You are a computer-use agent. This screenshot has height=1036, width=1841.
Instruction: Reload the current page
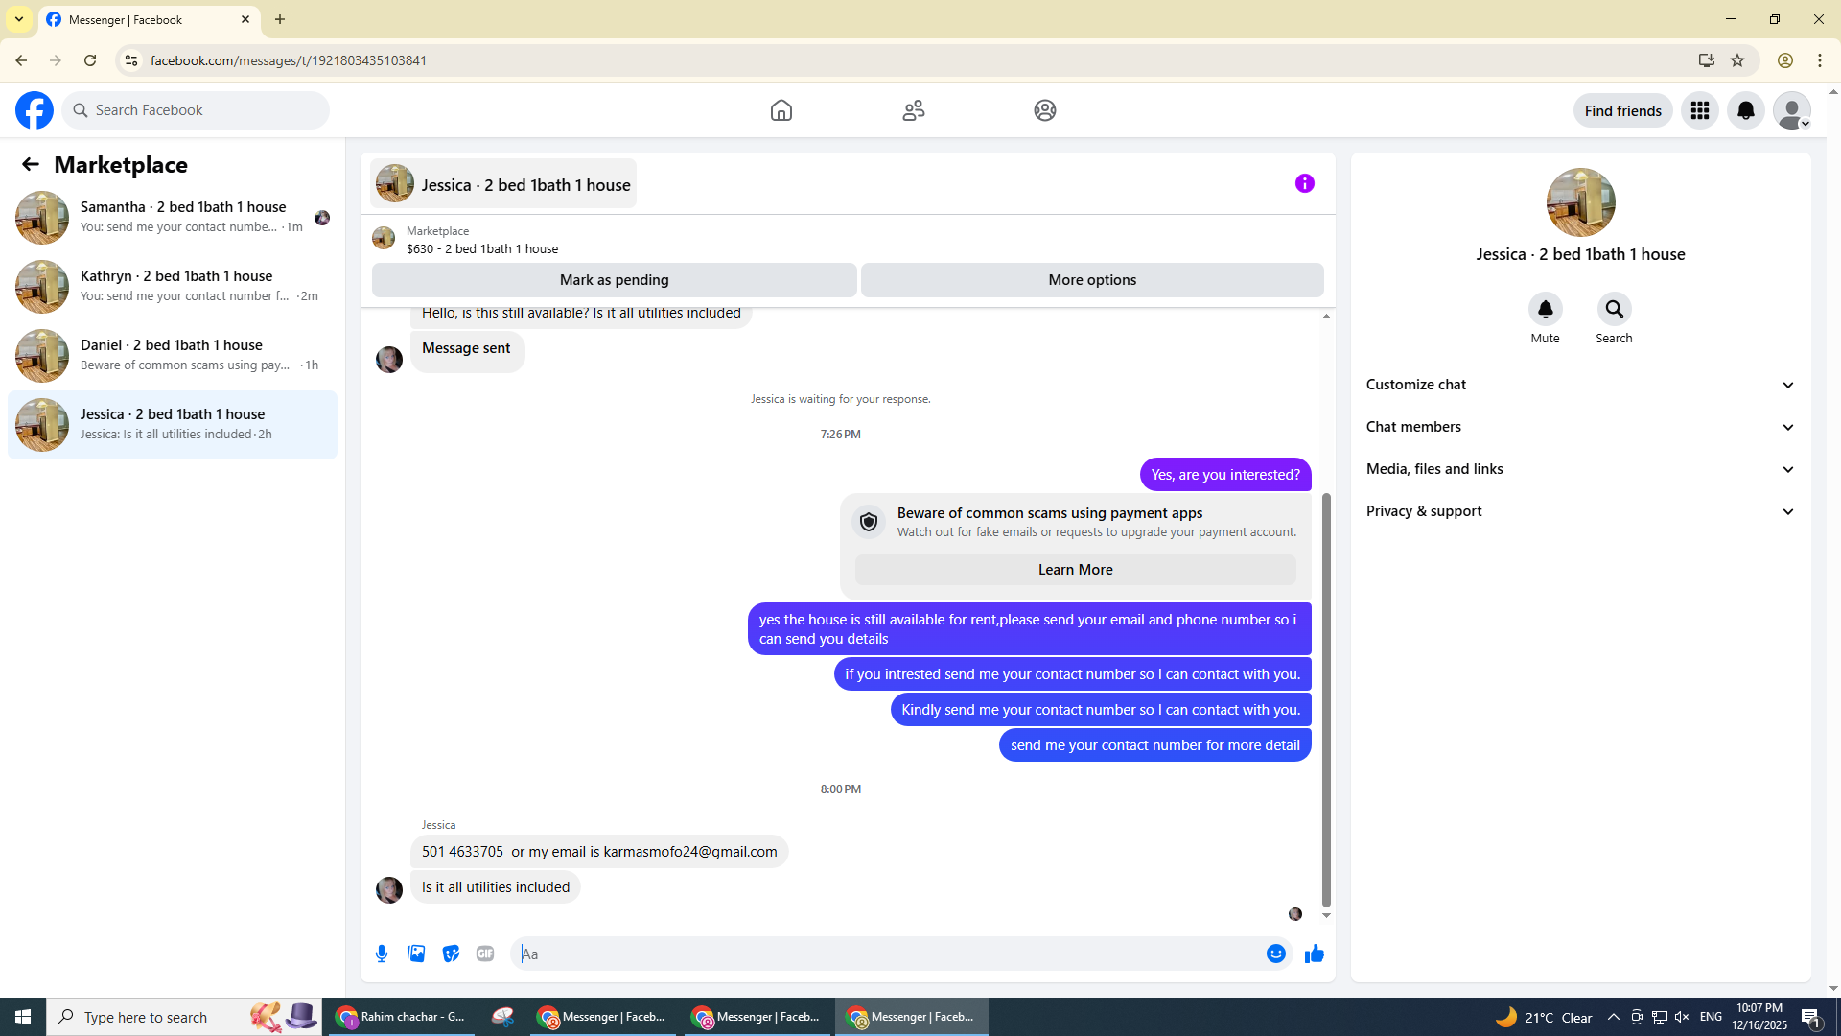(x=90, y=60)
